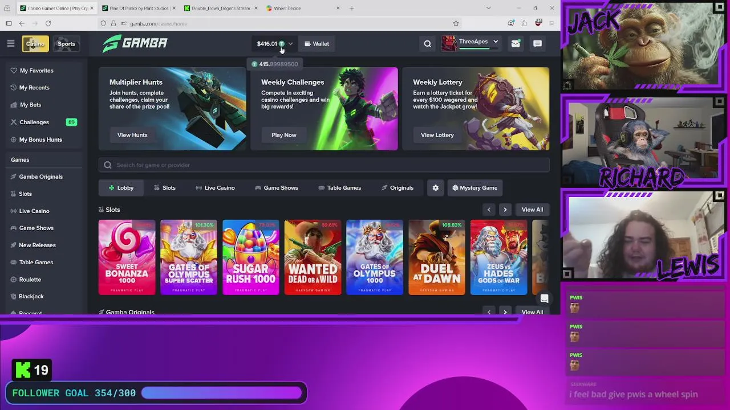
Task: Click View All for Gamba Originals
Action: (532, 312)
